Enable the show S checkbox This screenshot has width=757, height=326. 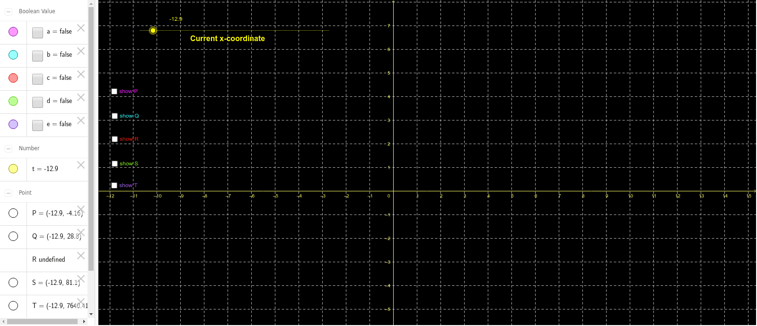tap(114, 163)
